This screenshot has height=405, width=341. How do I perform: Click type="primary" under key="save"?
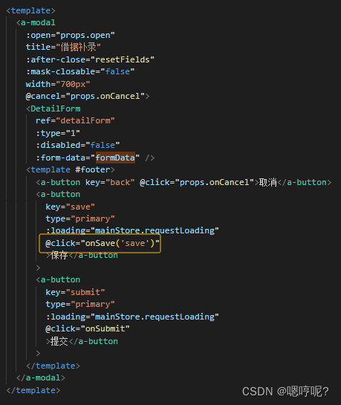[80, 218]
